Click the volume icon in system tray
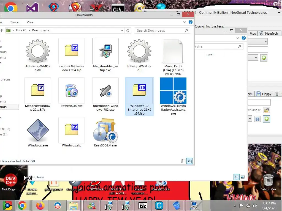The height and width of the screenshot is (211, 282). 255,206
